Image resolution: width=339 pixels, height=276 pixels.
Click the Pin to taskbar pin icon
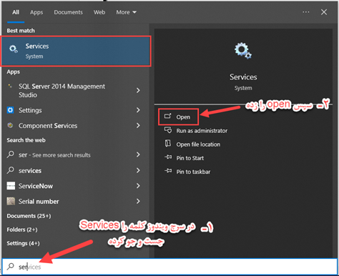tap(168, 171)
